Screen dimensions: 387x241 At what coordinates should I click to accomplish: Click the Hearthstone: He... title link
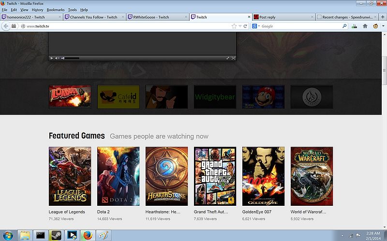[x=163, y=212]
